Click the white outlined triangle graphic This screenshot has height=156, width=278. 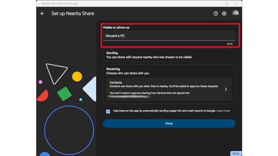tap(55, 73)
